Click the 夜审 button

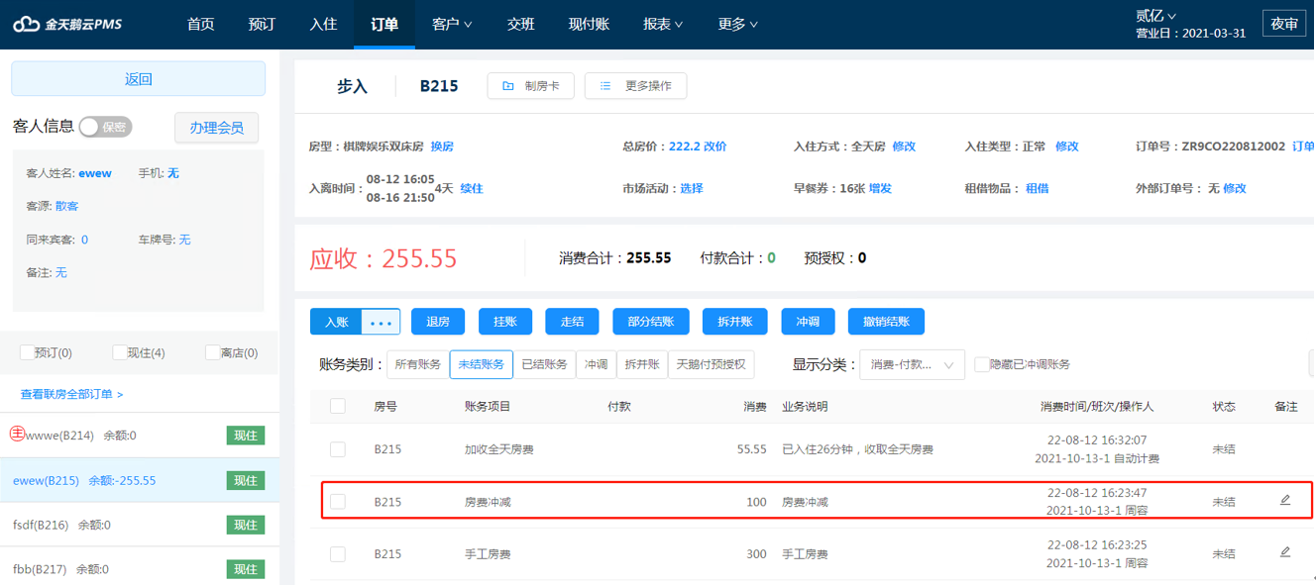point(1284,24)
